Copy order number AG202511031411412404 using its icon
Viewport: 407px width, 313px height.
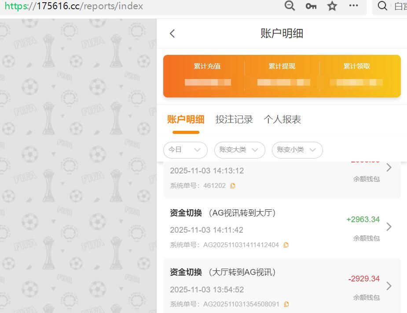(286, 245)
